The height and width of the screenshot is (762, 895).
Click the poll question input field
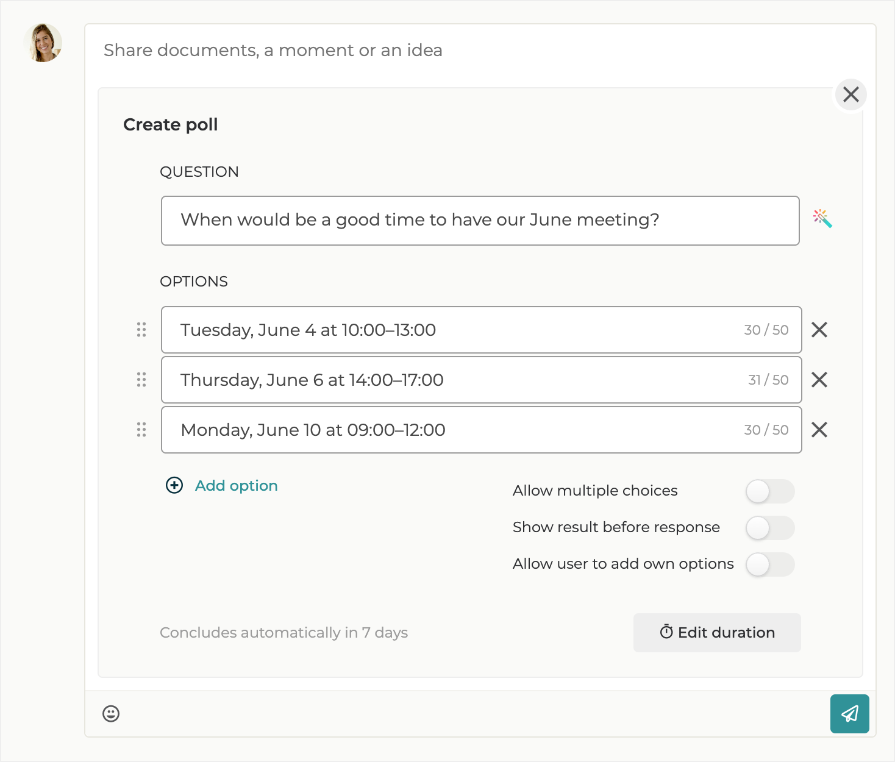click(480, 221)
